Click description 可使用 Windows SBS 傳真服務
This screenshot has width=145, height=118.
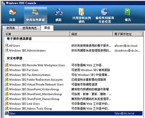click(91, 70)
